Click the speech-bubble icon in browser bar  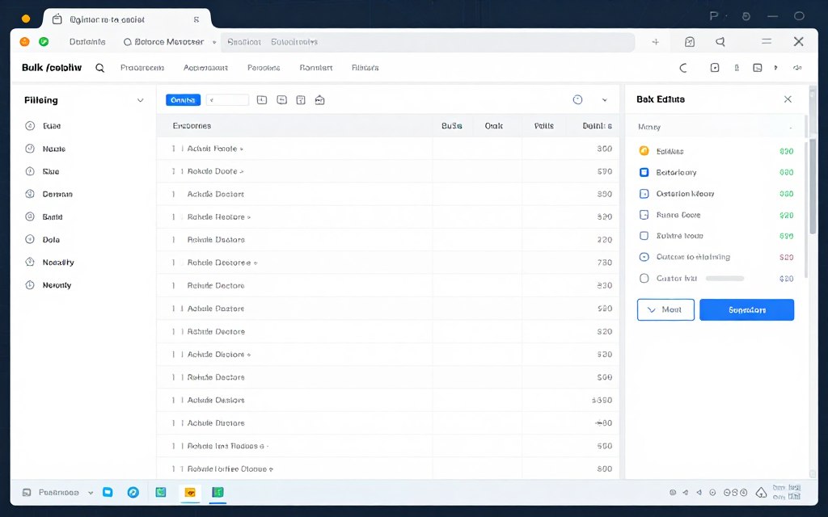pos(720,42)
